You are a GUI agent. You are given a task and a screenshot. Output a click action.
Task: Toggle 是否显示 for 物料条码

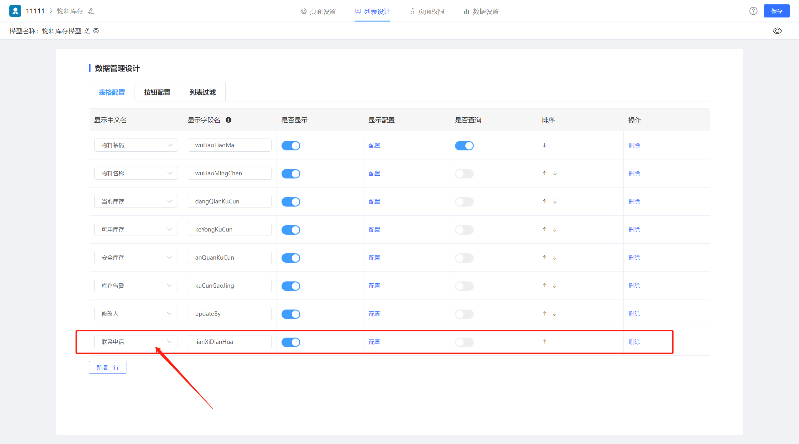pyautogui.click(x=291, y=145)
